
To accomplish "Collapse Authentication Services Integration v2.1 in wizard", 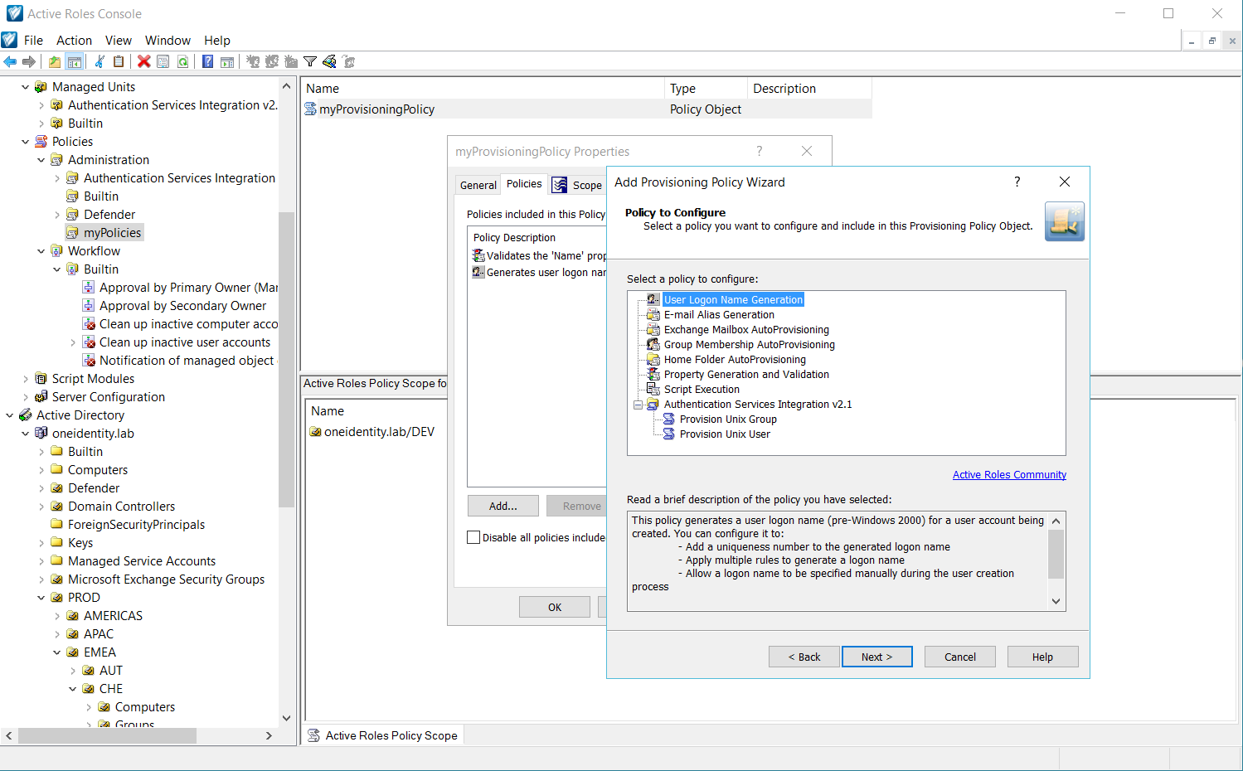I will click(x=638, y=405).
